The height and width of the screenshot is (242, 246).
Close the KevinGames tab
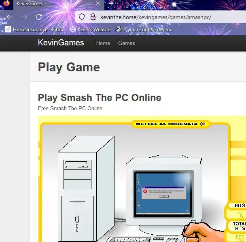98,3
